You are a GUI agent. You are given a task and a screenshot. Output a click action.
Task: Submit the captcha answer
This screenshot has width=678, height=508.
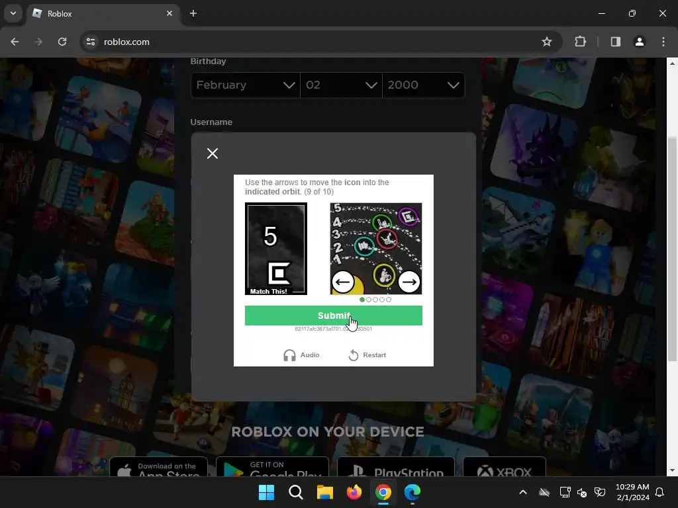334,316
